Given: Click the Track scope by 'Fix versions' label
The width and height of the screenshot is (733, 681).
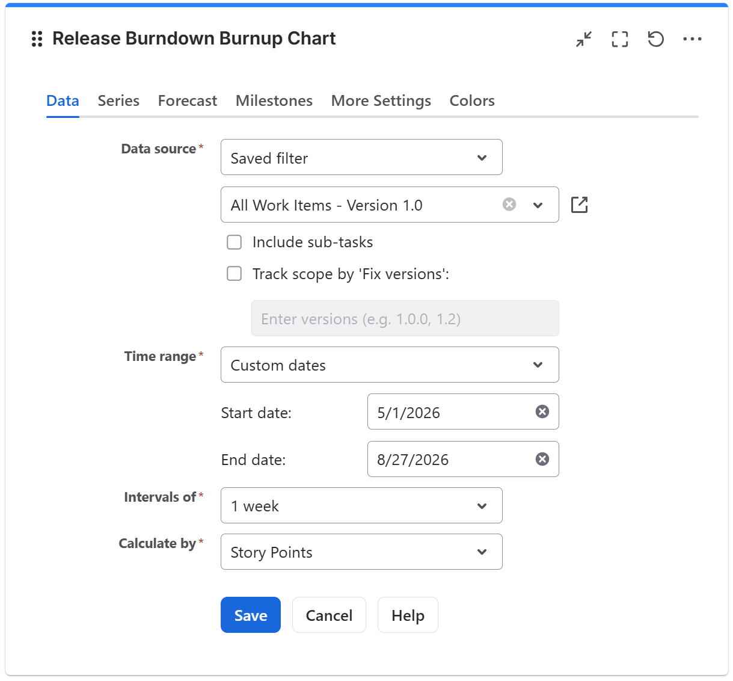Looking at the screenshot, I should [x=351, y=274].
